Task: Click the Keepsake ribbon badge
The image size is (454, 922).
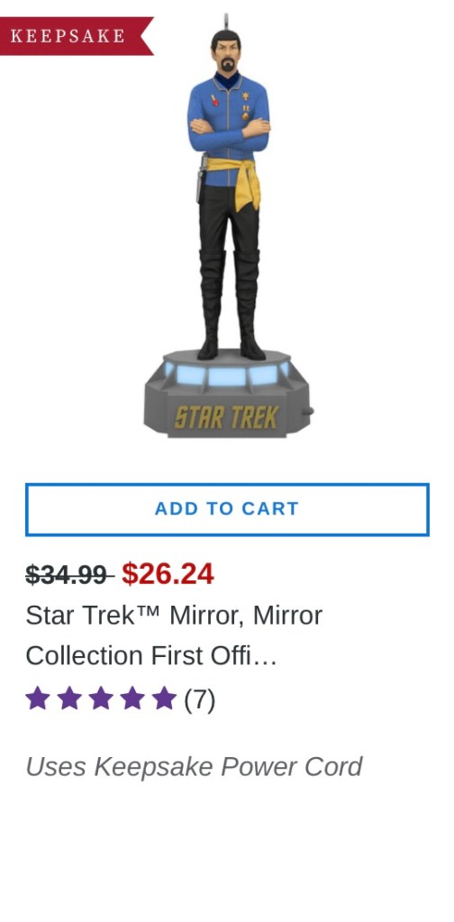Action: (77, 36)
